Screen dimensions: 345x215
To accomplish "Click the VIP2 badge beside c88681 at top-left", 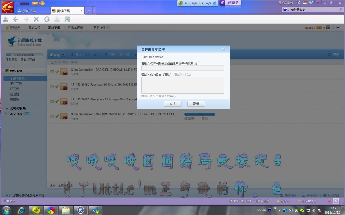I will (x=35, y=3).
